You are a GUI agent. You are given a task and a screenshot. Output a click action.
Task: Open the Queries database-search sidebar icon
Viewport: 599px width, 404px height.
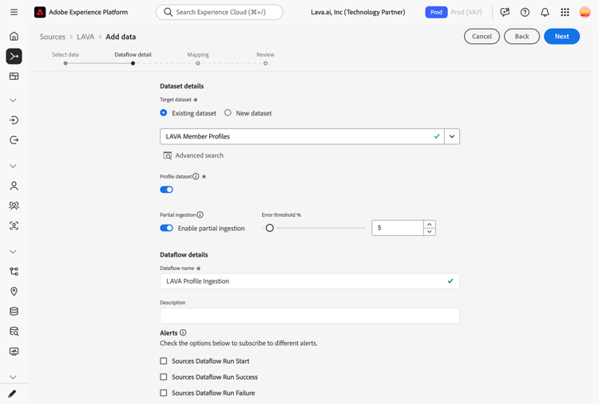point(14,331)
